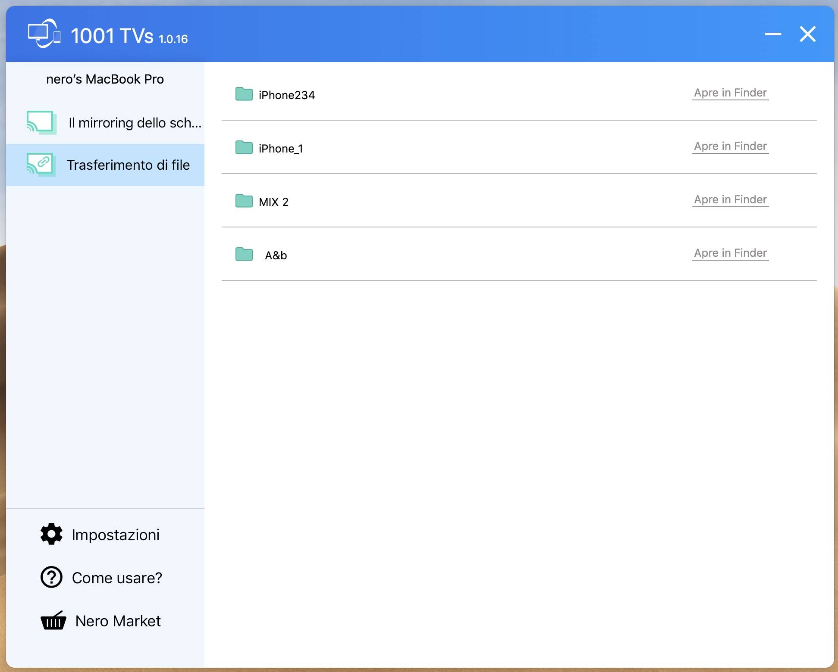Click version number 1.0.16
Screen dimensions: 838x672
[x=173, y=39]
